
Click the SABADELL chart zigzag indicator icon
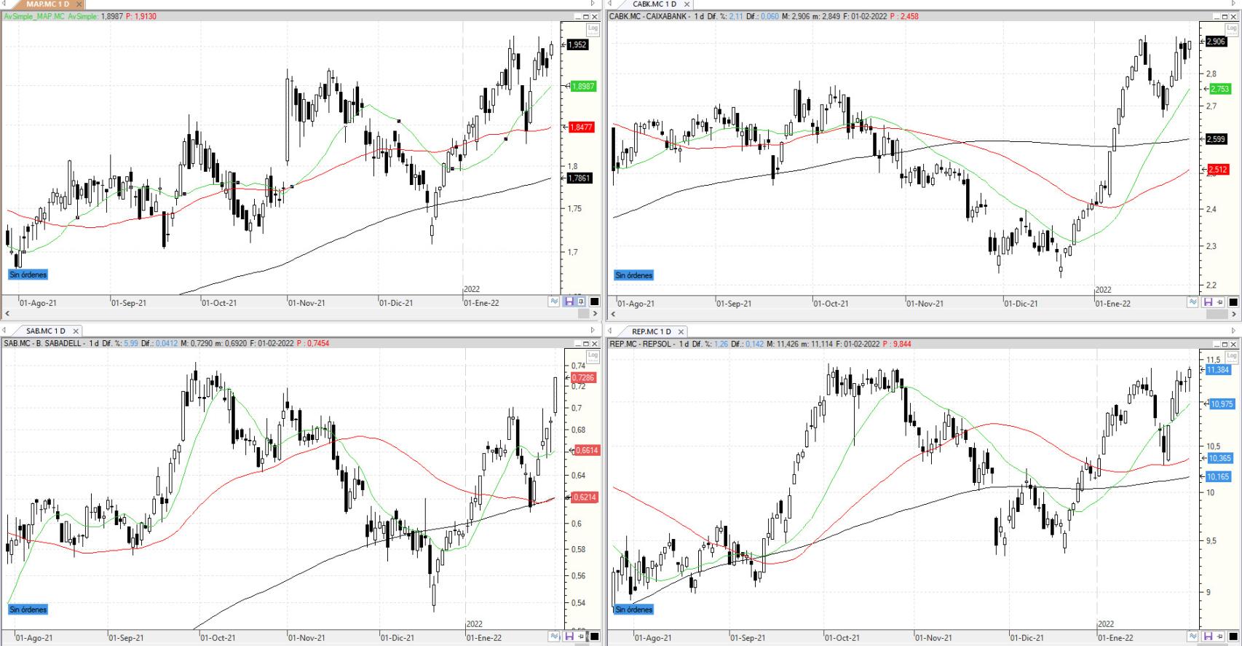(x=555, y=637)
